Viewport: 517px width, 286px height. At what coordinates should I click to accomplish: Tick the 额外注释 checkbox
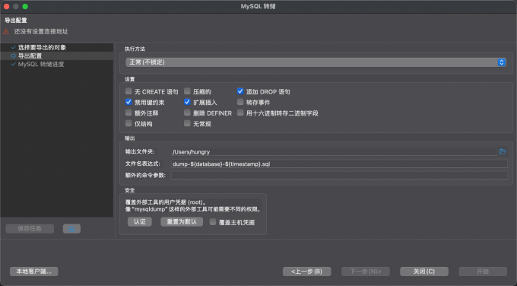pos(128,113)
